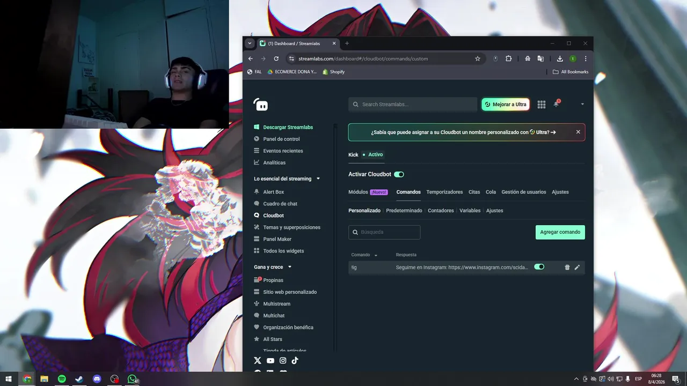Click Agregar comando button
The image size is (687, 386).
point(560,232)
